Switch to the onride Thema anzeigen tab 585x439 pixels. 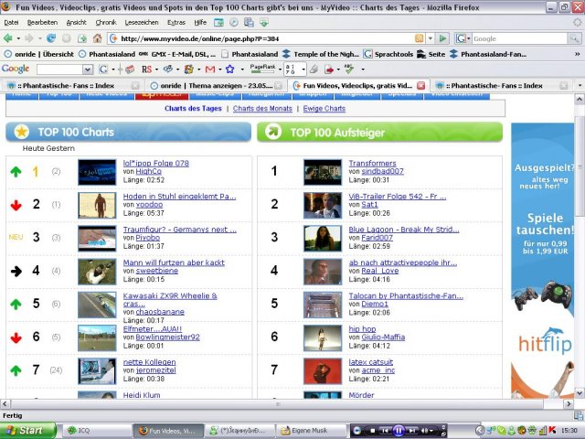(x=216, y=85)
